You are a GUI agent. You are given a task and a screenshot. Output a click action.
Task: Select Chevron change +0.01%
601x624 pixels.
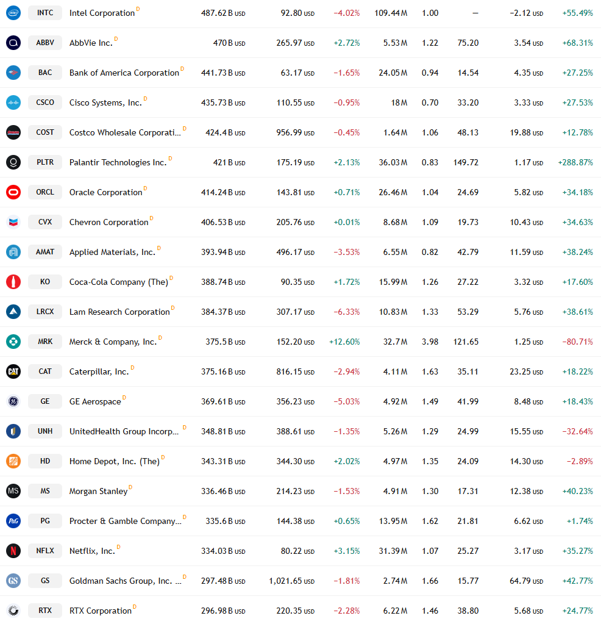click(x=346, y=223)
